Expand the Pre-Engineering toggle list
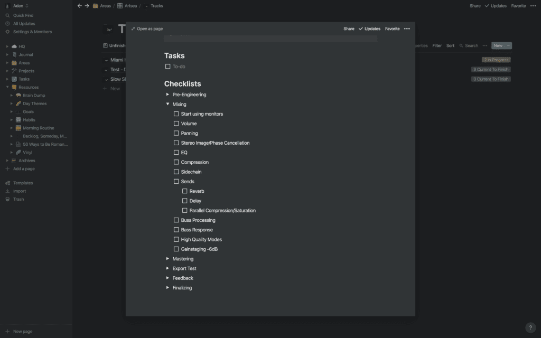The image size is (541, 338). (x=167, y=95)
